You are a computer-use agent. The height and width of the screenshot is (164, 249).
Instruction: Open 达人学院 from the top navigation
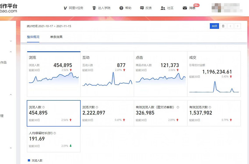(x=101, y=8)
